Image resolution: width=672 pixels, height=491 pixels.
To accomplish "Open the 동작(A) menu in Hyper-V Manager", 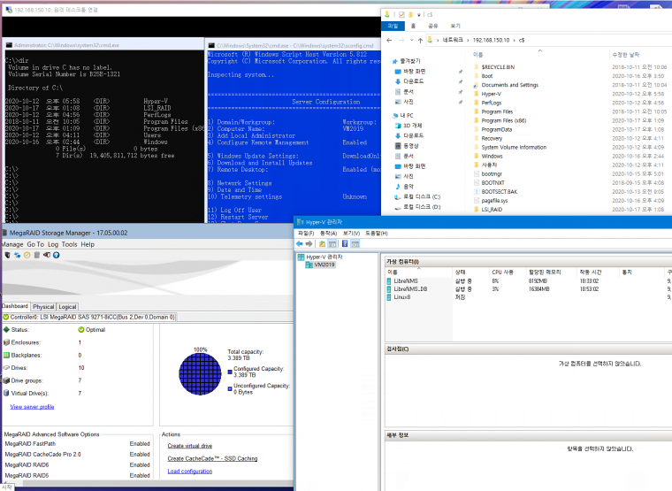I will [329, 234].
